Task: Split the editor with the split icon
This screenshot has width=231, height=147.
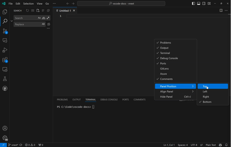Action: point(221,10)
